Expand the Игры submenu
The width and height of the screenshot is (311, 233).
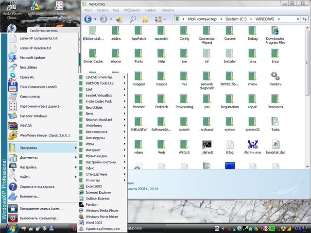103,144
